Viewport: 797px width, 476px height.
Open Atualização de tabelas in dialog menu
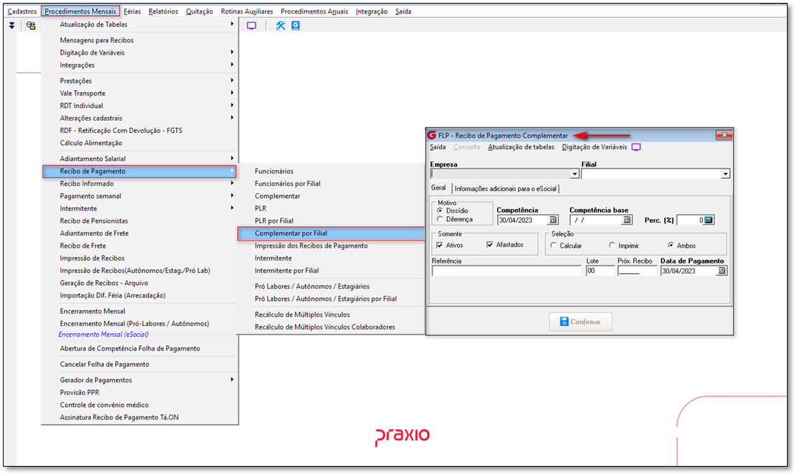pyautogui.click(x=521, y=147)
